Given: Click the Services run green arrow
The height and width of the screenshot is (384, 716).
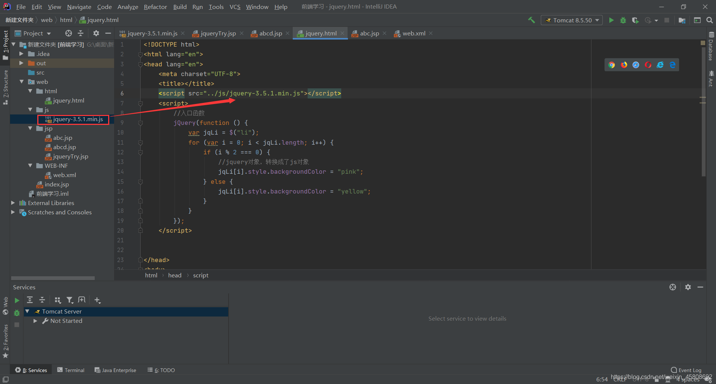Looking at the screenshot, I should [17, 300].
